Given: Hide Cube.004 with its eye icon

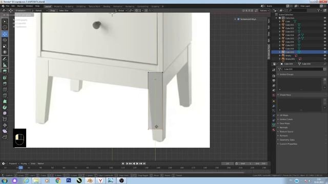Looking at the screenshot, I should [x=325, y=35].
